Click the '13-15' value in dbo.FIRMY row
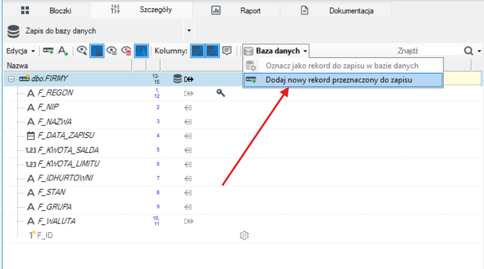 click(x=156, y=79)
